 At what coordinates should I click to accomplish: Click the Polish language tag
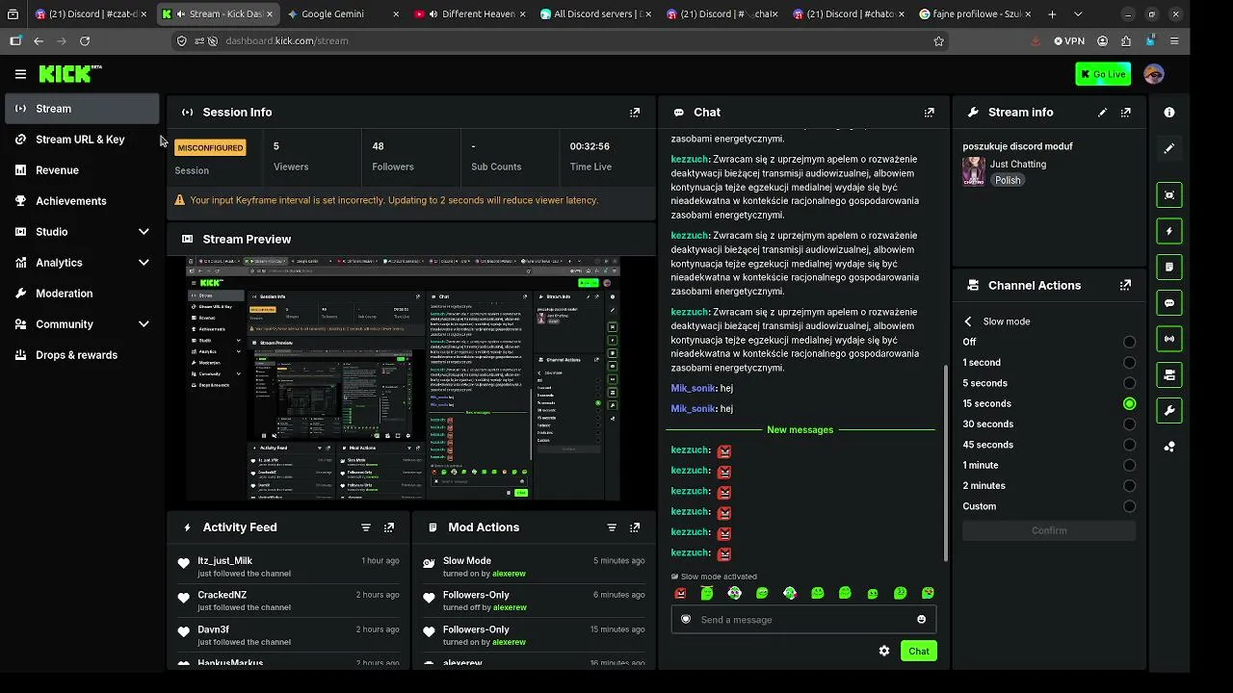(1008, 180)
